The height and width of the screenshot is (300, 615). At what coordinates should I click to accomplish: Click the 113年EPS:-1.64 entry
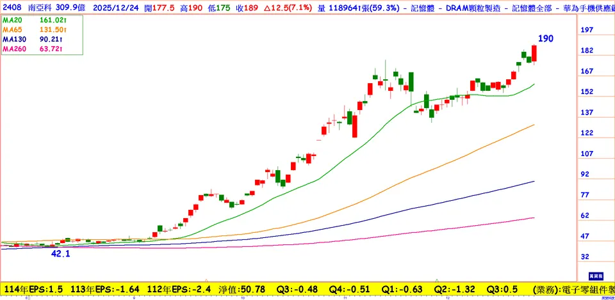click(x=104, y=289)
